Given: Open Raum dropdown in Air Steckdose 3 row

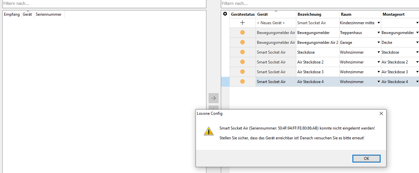Looking at the screenshot, I should click(379, 72).
